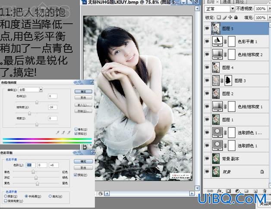Click 确定 in Color Balance dialog
The height and width of the screenshot is (209, 271).
(x=83, y=161)
